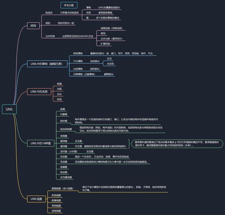The height and width of the screenshot is (215, 225).
Task: Click the 构造块 subtopic
Action: (x=49, y=13)
